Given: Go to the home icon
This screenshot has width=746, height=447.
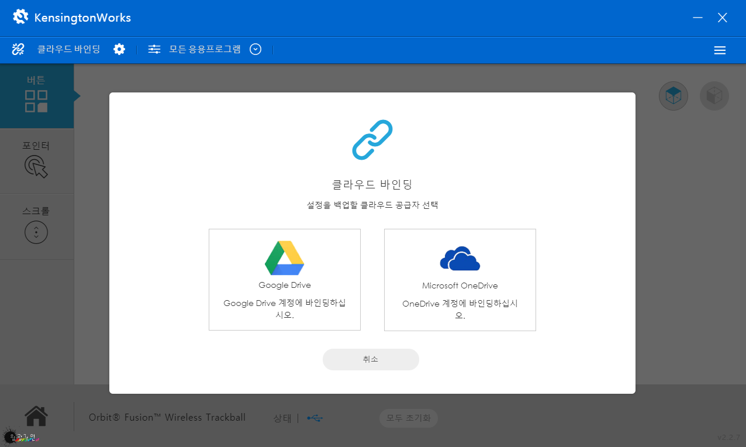Looking at the screenshot, I should pyautogui.click(x=36, y=416).
